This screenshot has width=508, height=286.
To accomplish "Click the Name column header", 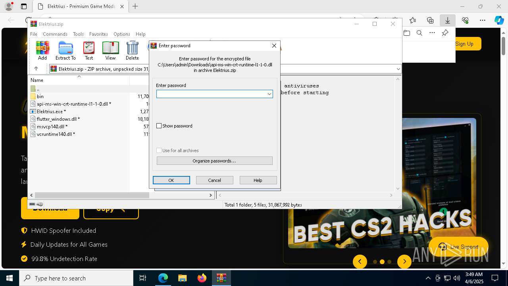I will coord(79,80).
